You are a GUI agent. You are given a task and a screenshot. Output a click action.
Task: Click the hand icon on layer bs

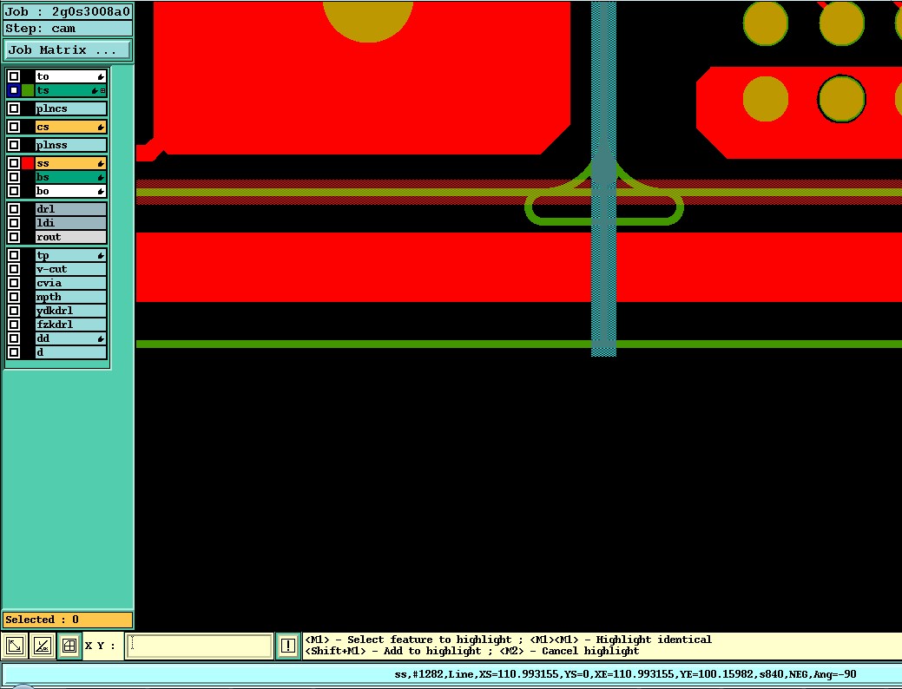[101, 178]
